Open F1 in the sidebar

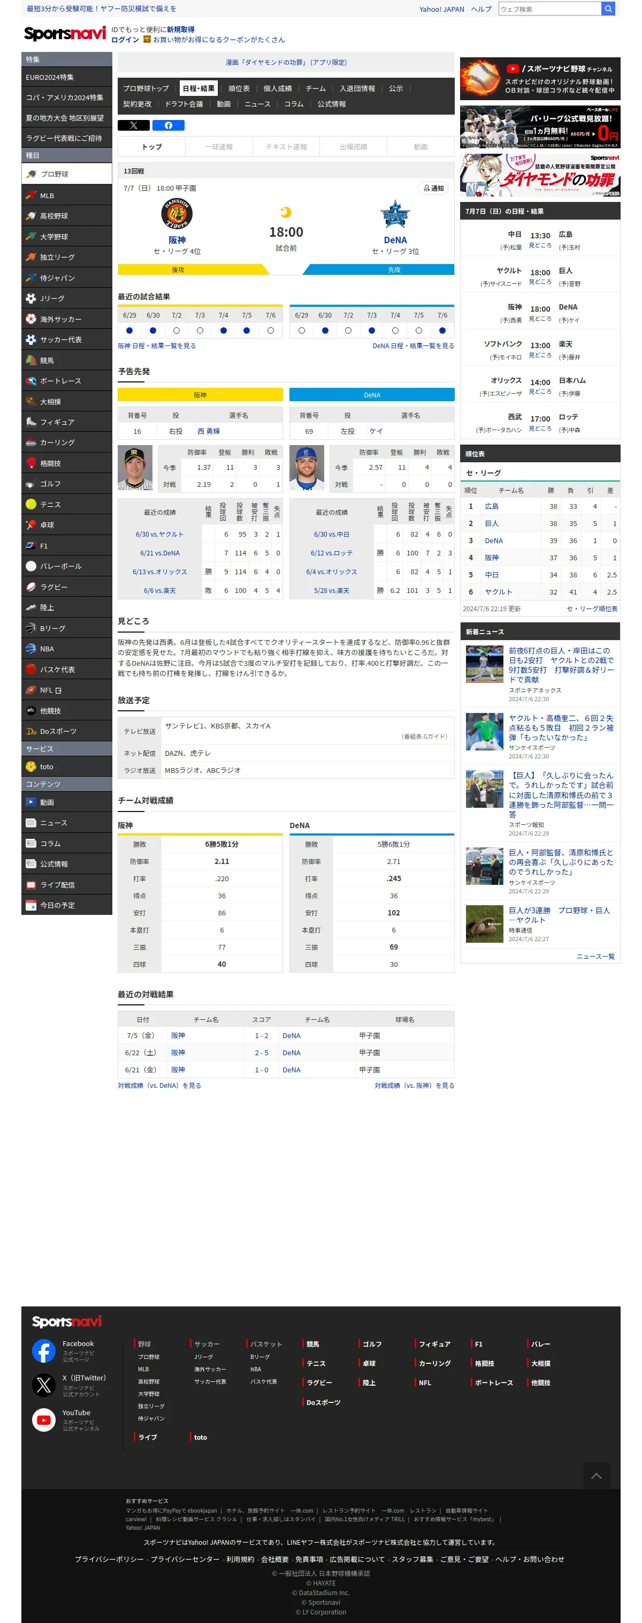(x=67, y=546)
